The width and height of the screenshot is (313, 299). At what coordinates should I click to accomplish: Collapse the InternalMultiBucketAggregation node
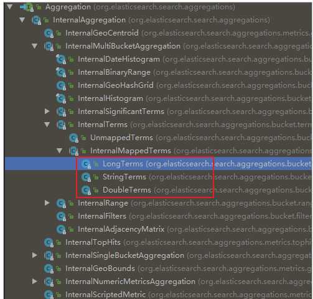point(35,46)
